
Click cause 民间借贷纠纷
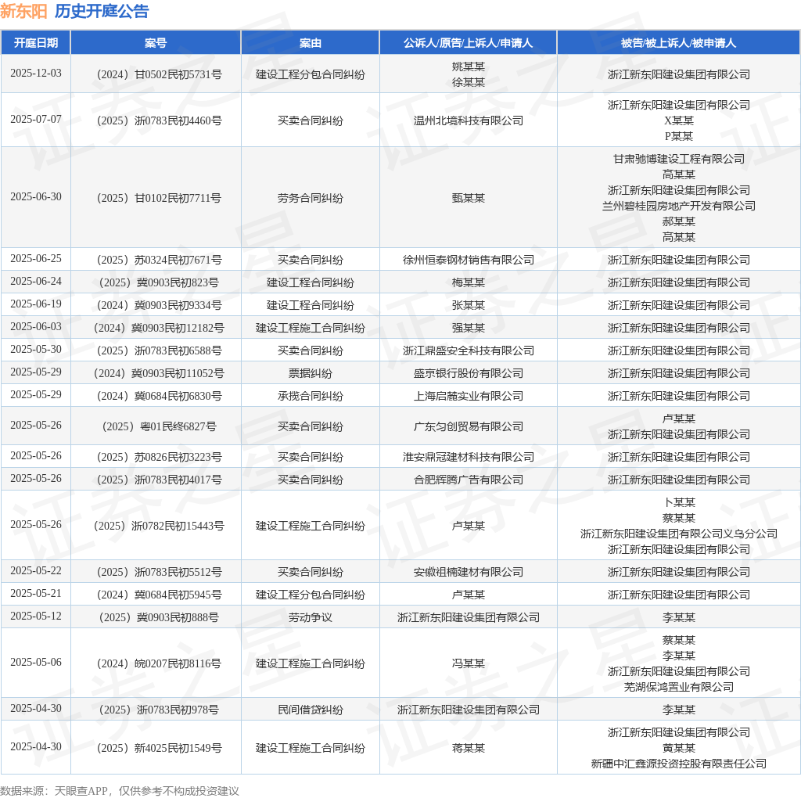310,710
